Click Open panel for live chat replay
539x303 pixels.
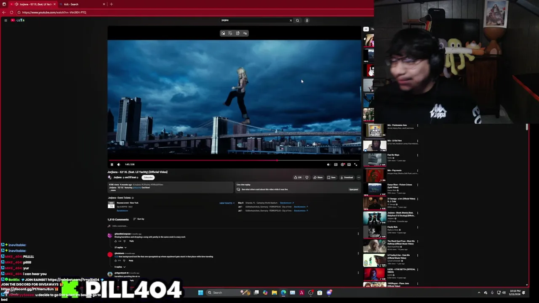click(353, 189)
